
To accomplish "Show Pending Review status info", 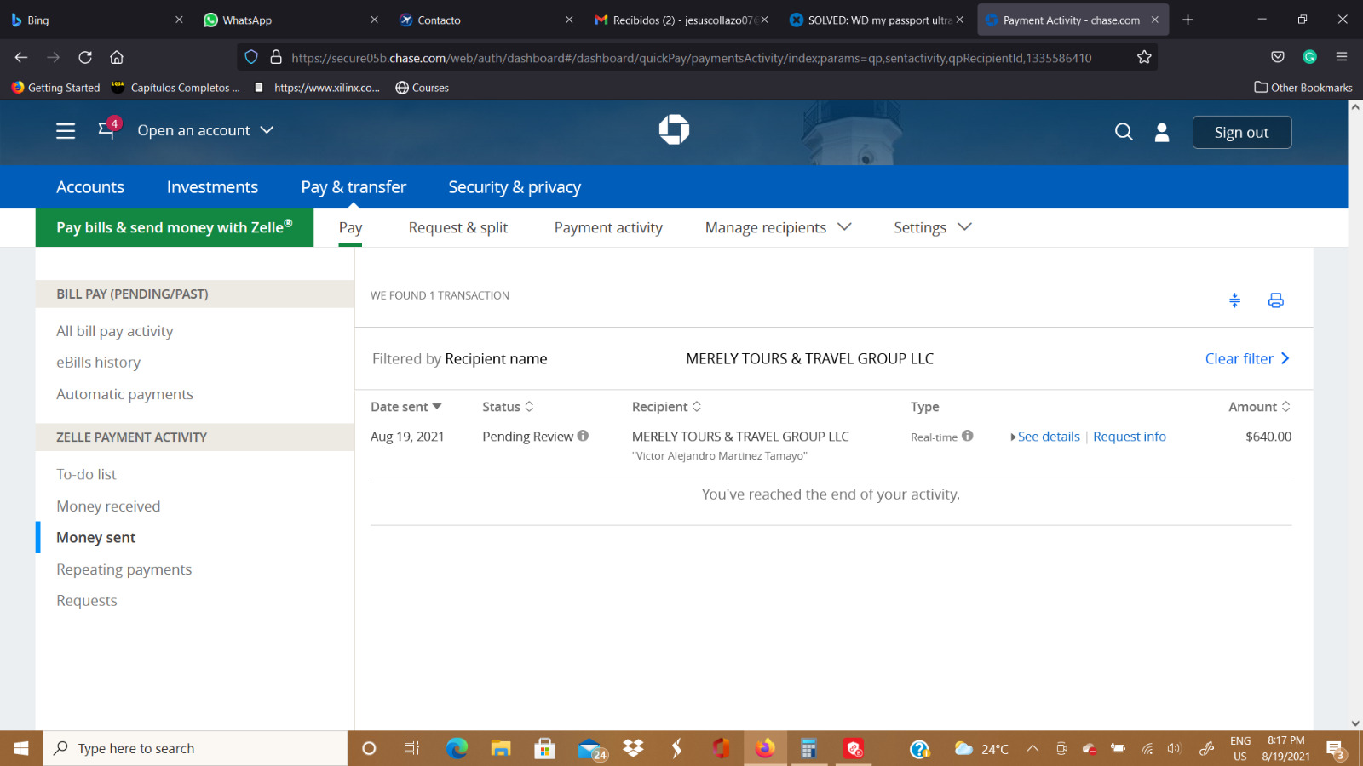I will tap(583, 436).
